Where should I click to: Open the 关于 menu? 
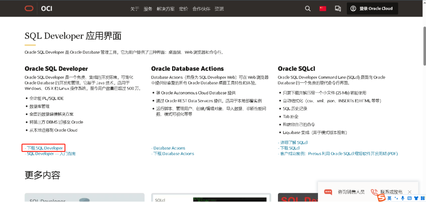tap(135, 9)
